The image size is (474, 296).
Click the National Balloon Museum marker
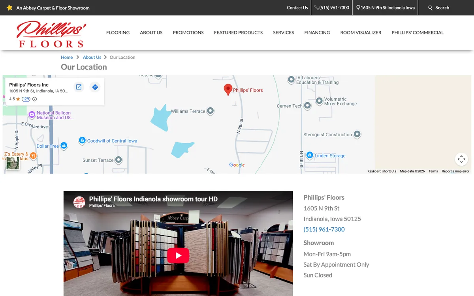(x=32, y=115)
